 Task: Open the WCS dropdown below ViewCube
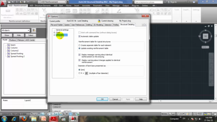[x=205, y=47]
